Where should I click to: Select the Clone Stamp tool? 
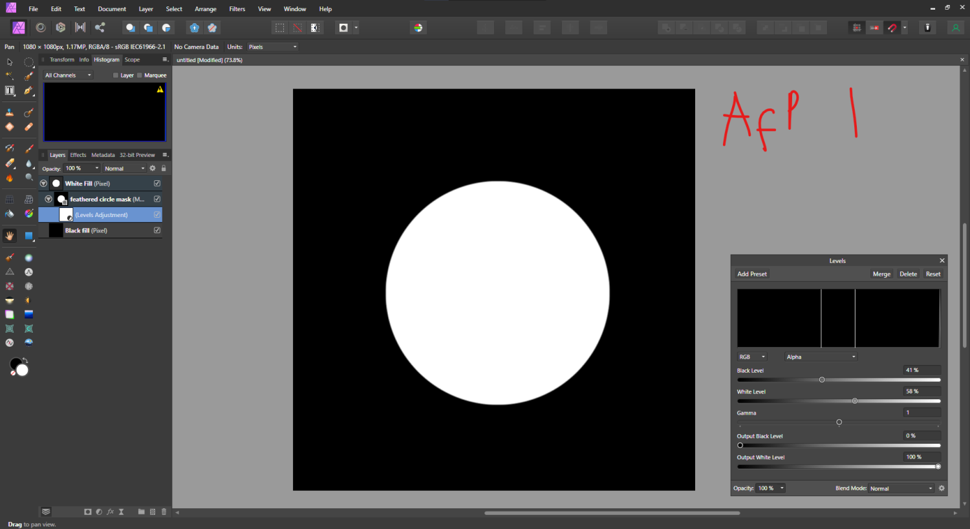click(9, 112)
